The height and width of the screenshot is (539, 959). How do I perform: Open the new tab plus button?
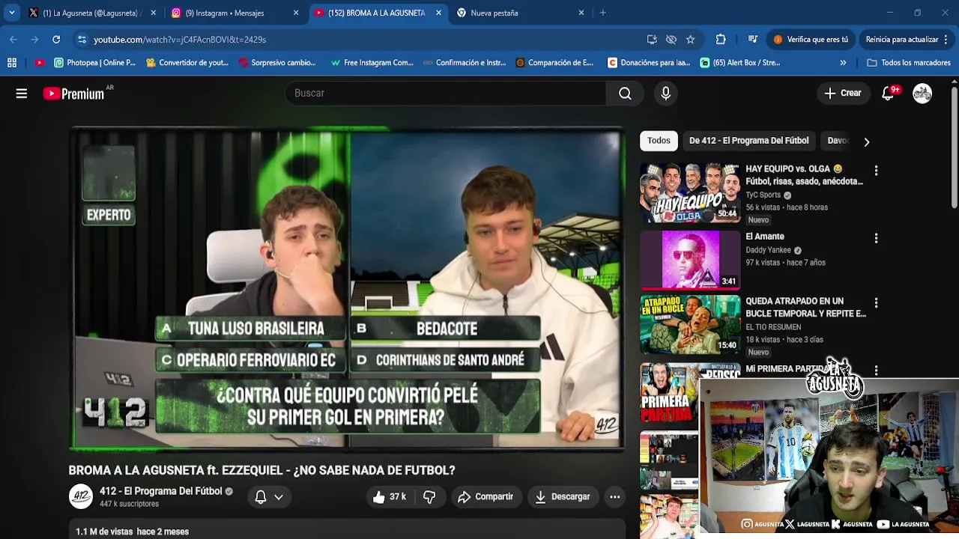pyautogui.click(x=602, y=13)
